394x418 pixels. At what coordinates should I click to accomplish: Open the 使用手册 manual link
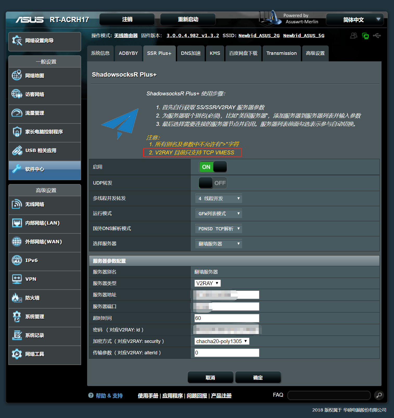coord(148,396)
